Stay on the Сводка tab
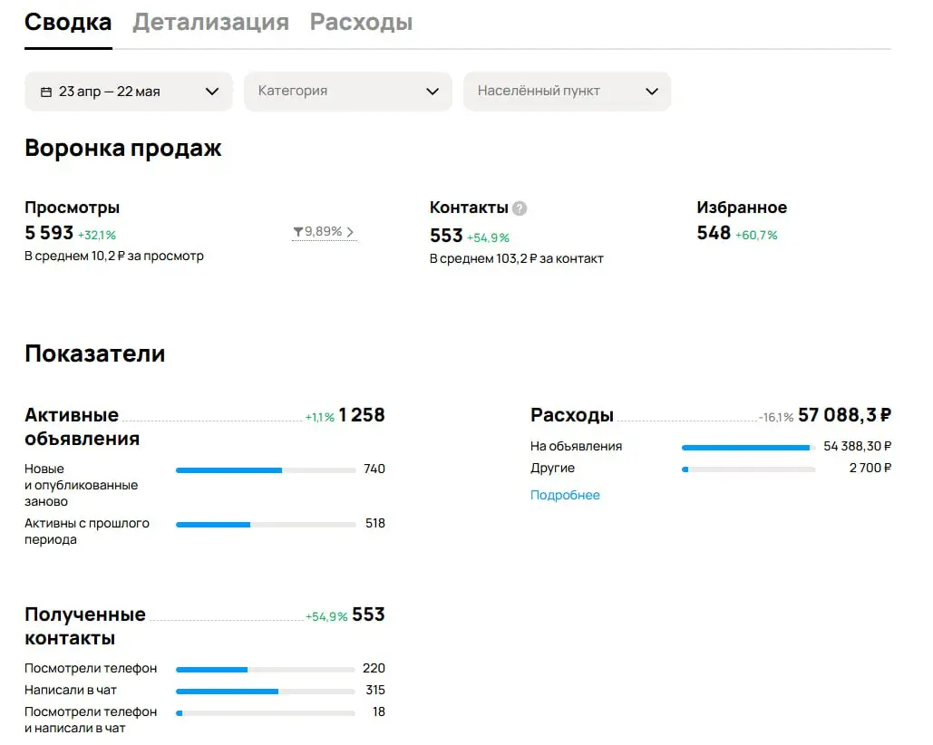 67,22
